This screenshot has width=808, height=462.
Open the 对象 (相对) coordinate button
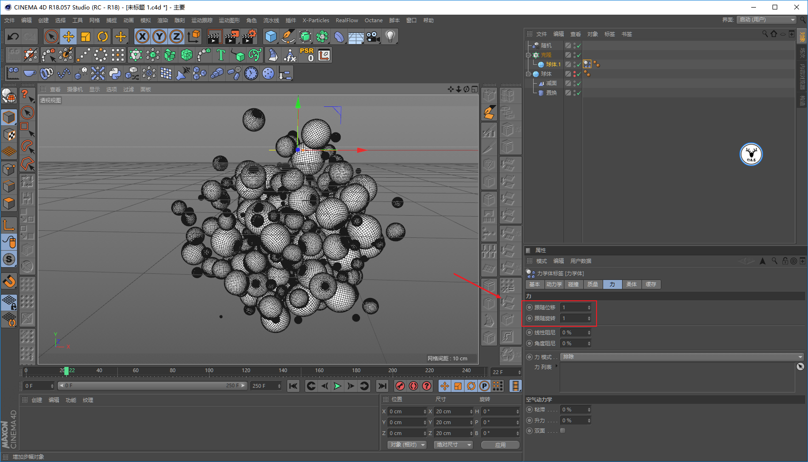(x=407, y=445)
